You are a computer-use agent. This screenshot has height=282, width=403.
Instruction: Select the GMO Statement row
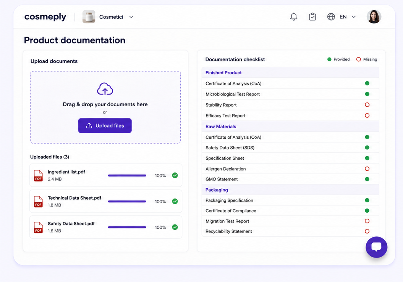tap(290, 179)
